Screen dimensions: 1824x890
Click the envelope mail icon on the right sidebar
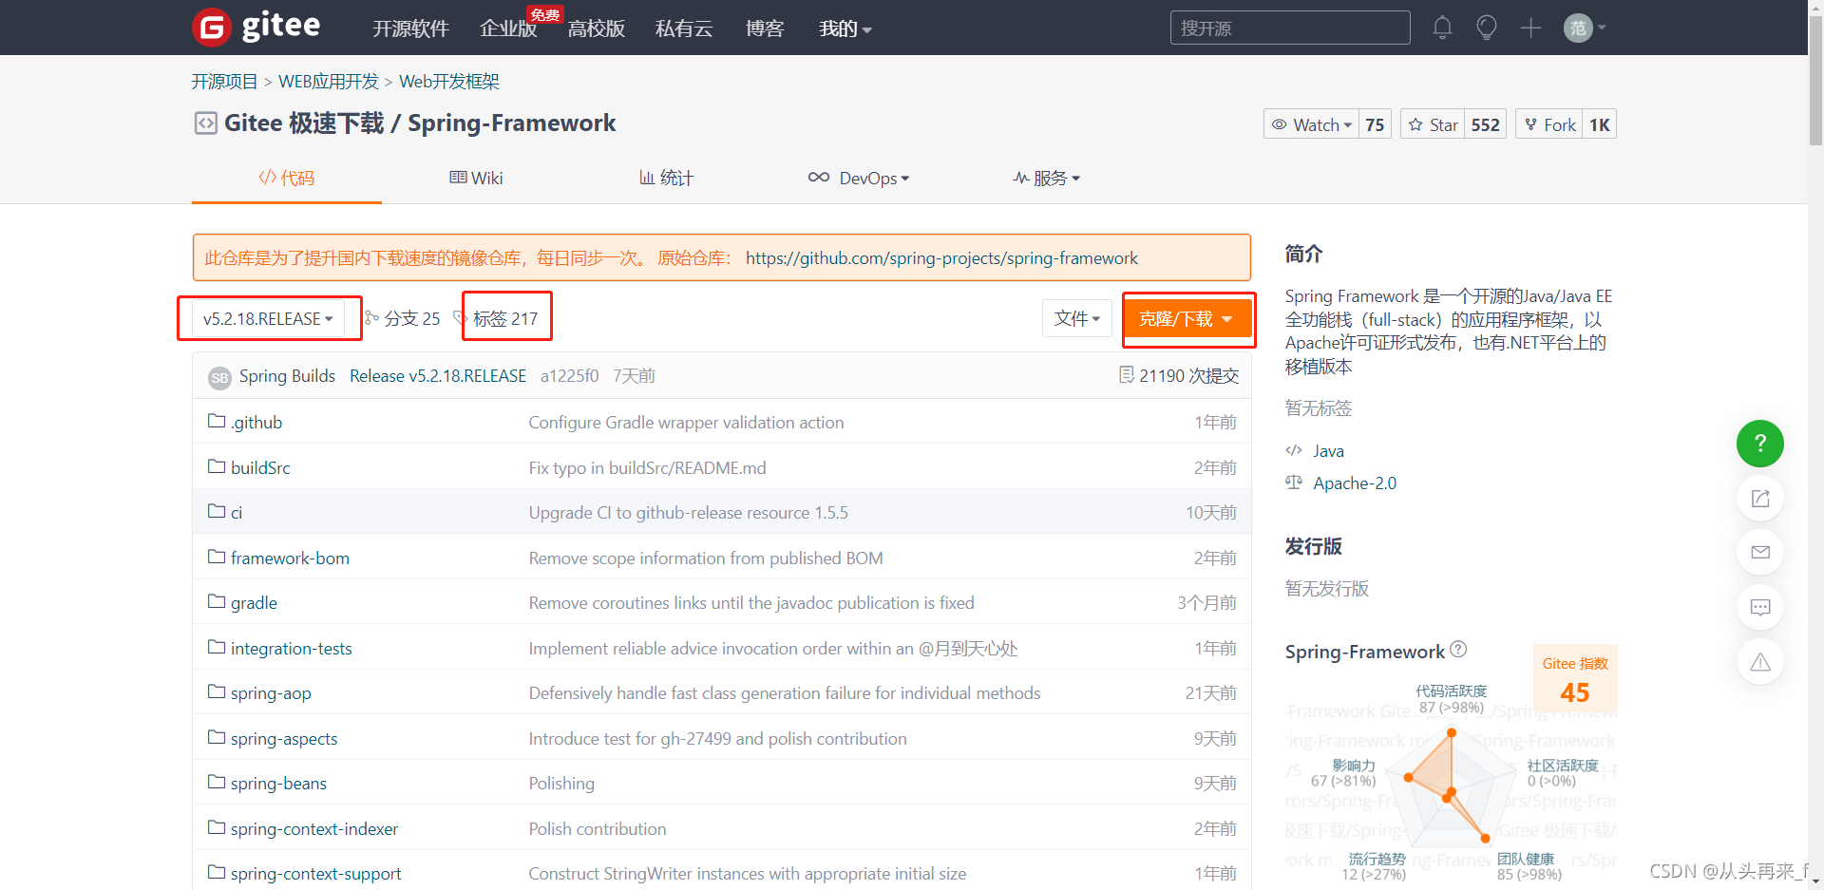point(1760,552)
